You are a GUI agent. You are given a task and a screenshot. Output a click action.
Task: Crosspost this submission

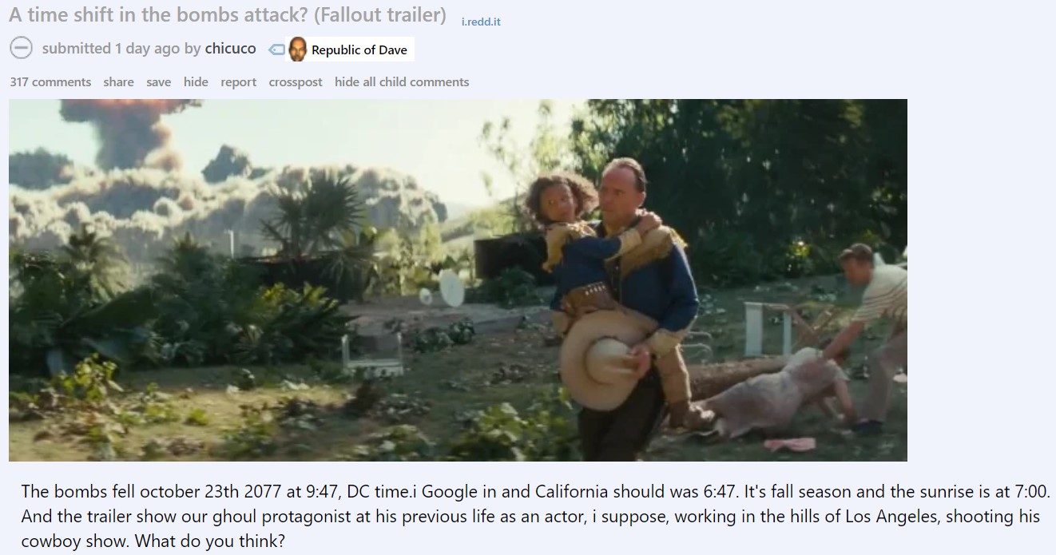point(296,81)
